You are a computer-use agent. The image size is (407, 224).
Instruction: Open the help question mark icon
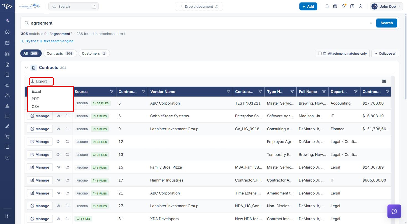352,6
